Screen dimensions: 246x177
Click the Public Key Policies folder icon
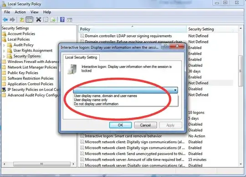(x=4, y=73)
